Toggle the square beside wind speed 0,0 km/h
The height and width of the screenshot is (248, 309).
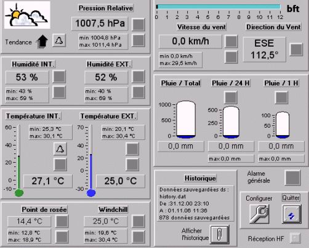pos(231,42)
